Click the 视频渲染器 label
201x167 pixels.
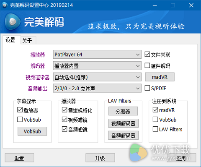tap(38, 77)
